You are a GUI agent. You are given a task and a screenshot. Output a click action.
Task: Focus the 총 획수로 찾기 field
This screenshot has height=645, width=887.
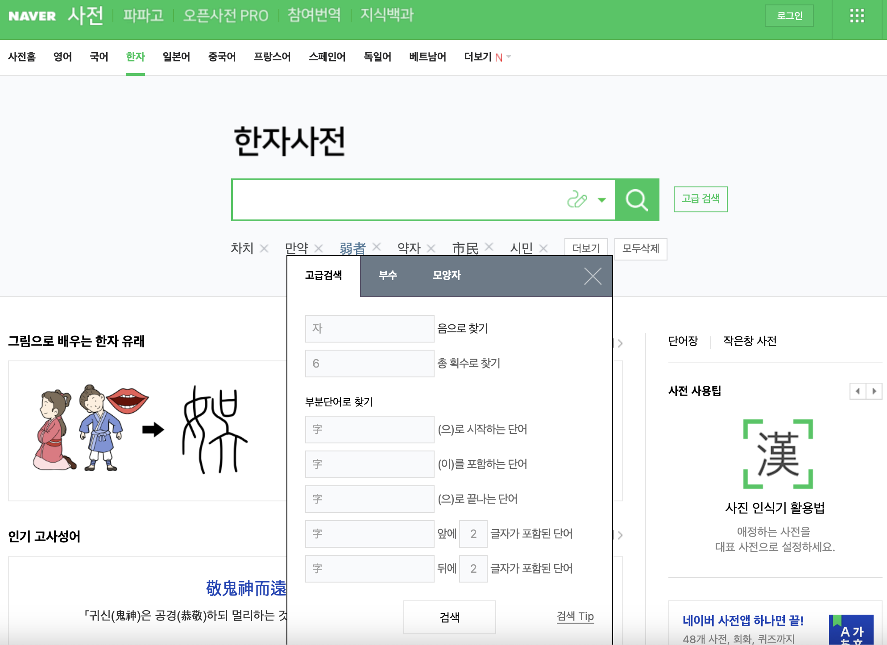(x=369, y=364)
